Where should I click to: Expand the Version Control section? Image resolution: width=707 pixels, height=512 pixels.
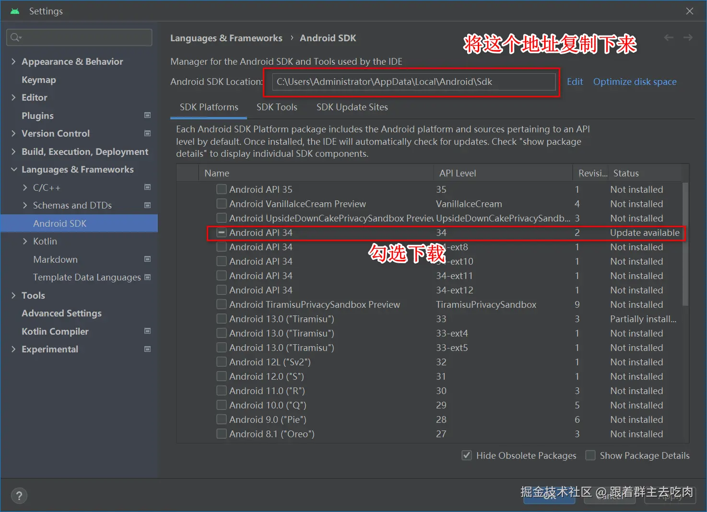tap(13, 133)
